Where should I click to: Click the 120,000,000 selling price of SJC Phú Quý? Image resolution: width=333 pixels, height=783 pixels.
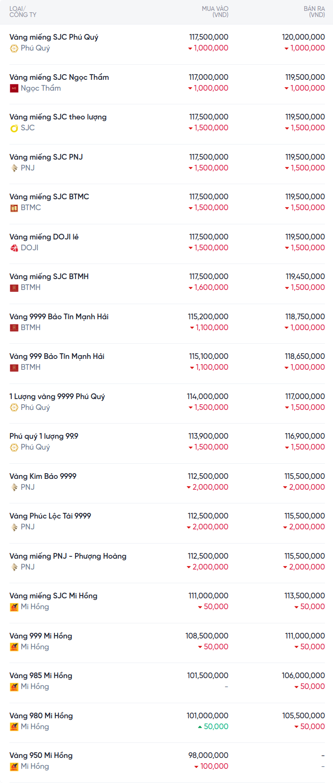(x=303, y=37)
